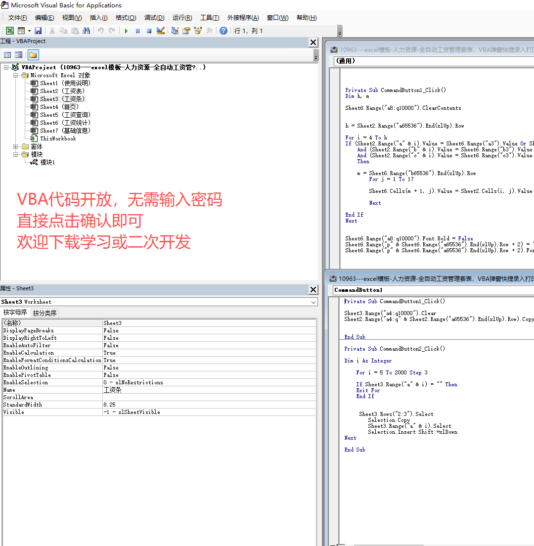
Task: Close the properties panel for Sheet3
Action: click(x=313, y=289)
